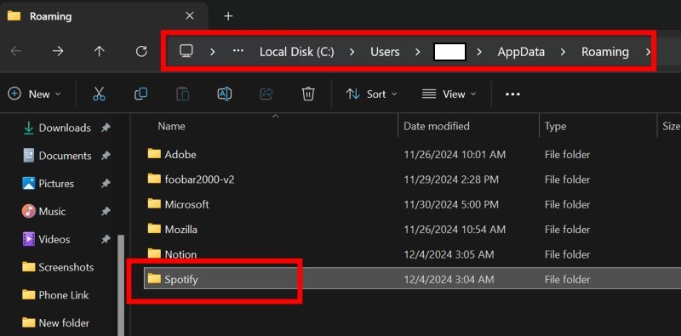Click the Adobe folder icon
This screenshot has height=336, width=681.
154,154
